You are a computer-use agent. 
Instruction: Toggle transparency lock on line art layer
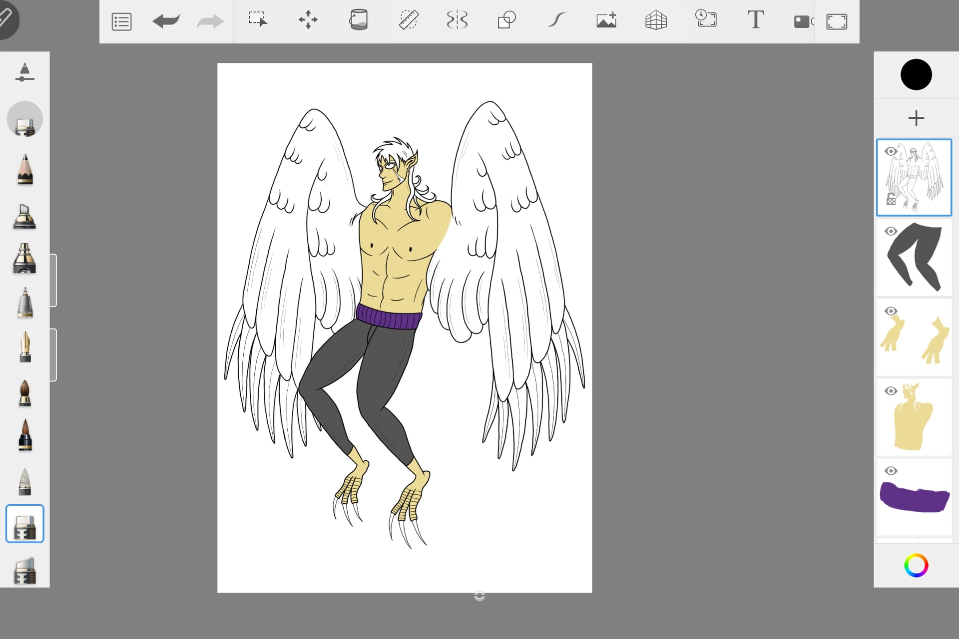tap(891, 199)
